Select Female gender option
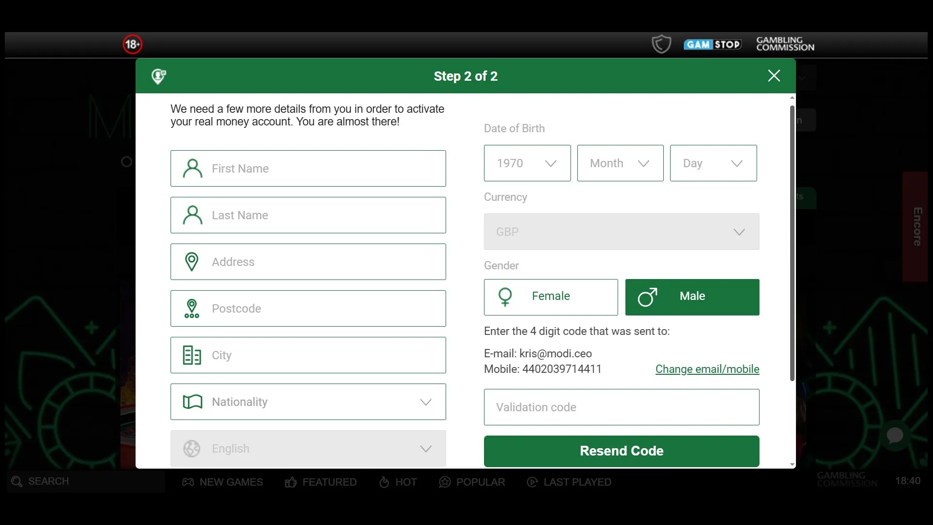This screenshot has width=933, height=525. click(x=551, y=297)
